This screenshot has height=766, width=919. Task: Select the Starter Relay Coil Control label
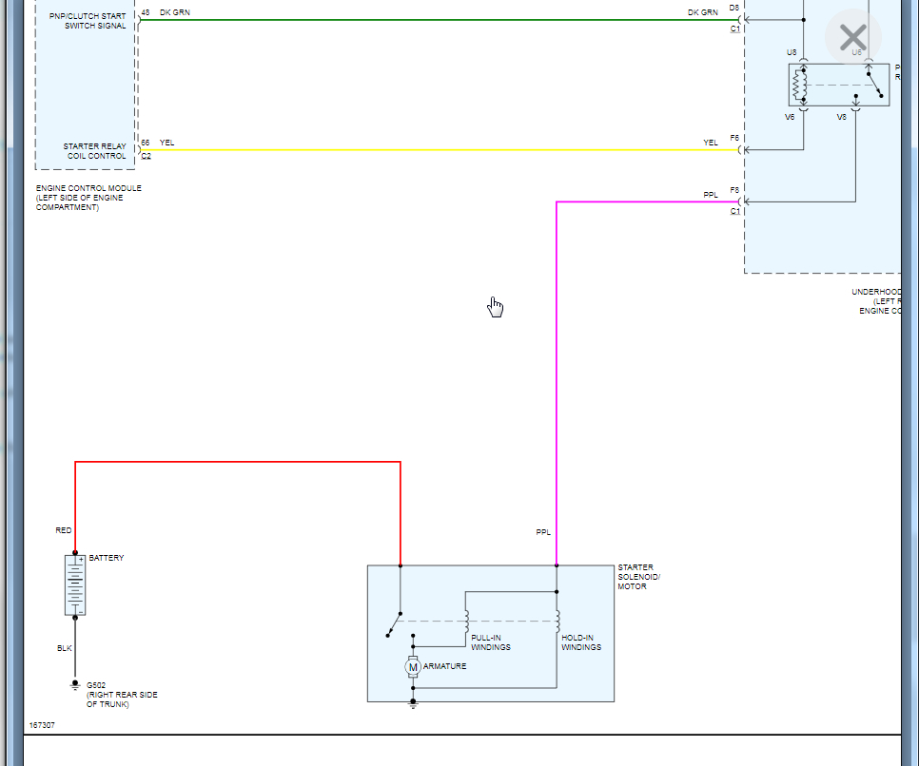[95, 151]
